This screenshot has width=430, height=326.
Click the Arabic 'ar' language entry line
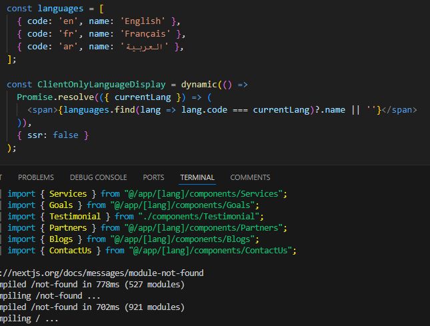click(x=100, y=47)
